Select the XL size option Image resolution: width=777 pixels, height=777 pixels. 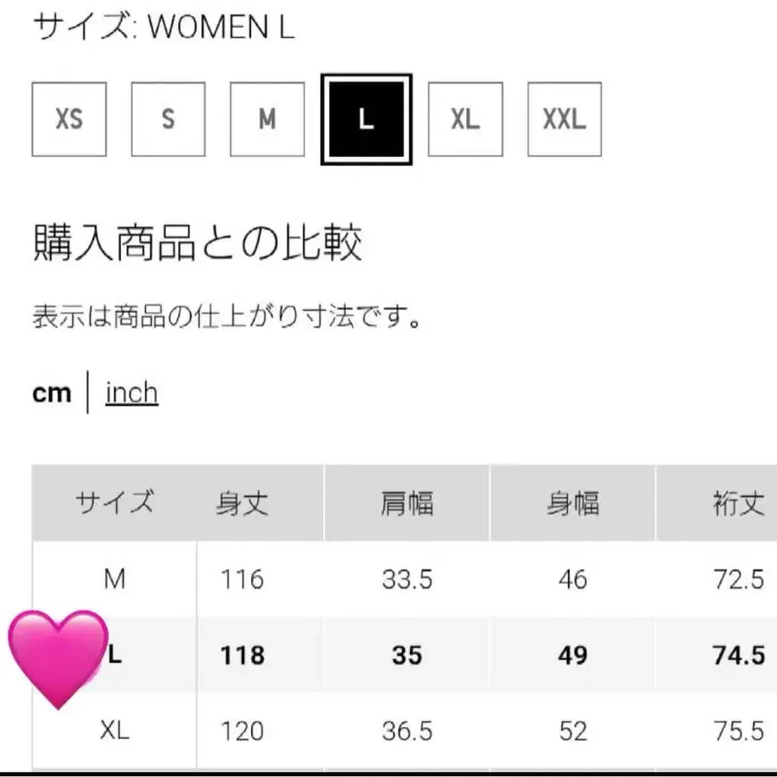click(x=464, y=118)
